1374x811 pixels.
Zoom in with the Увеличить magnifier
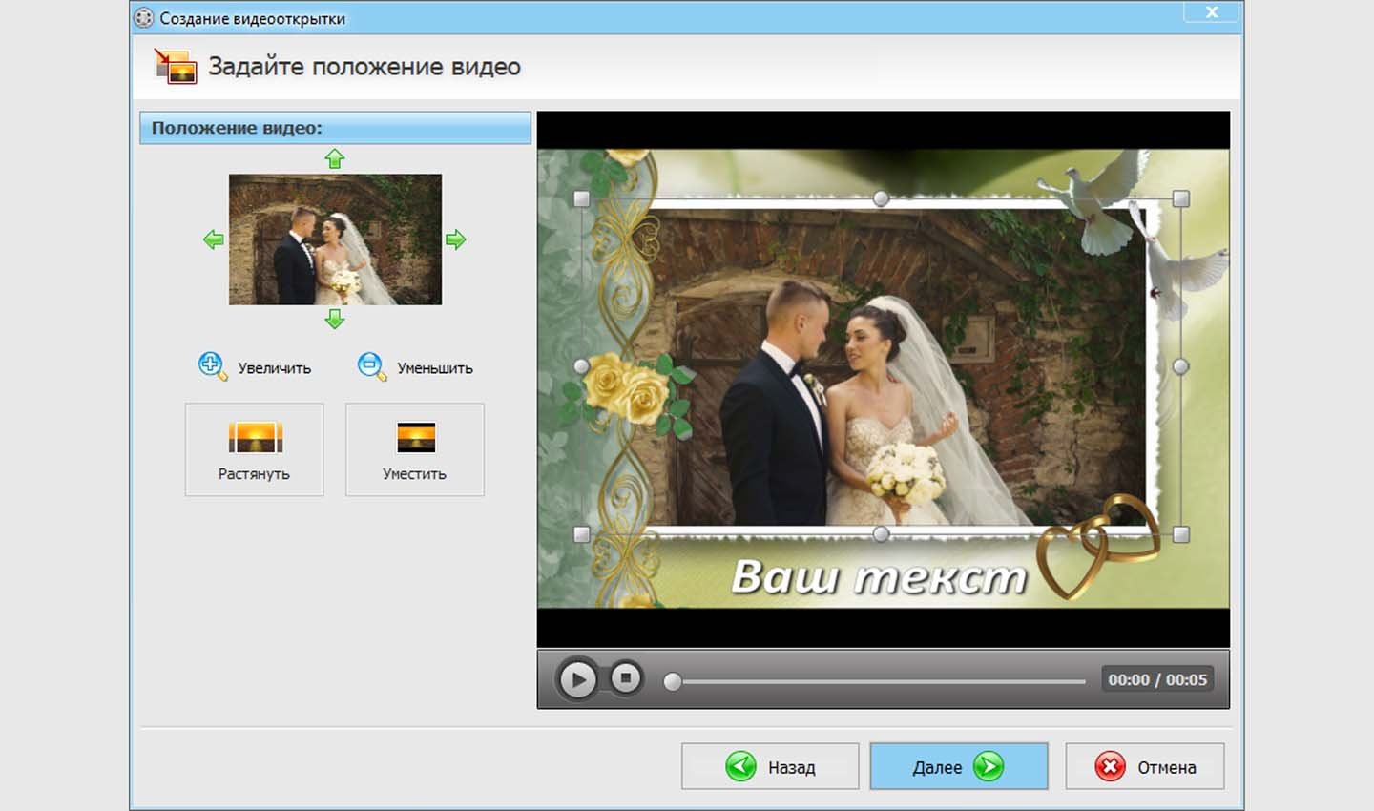tap(212, 366)
